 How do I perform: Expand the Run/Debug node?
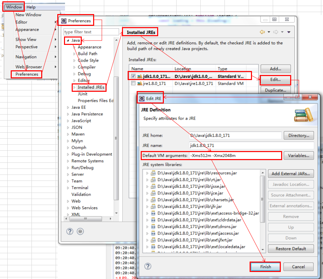(x=68, y=168)
